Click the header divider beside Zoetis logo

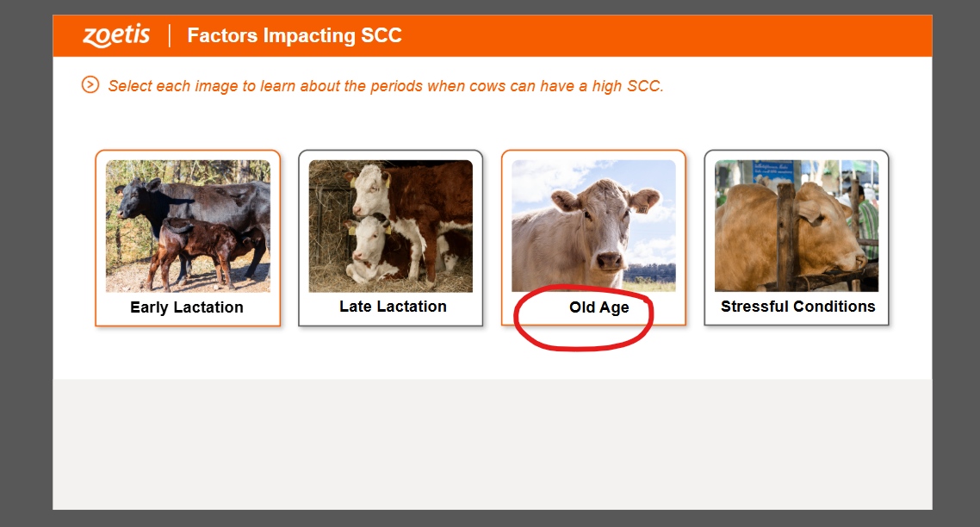(170, 35)
